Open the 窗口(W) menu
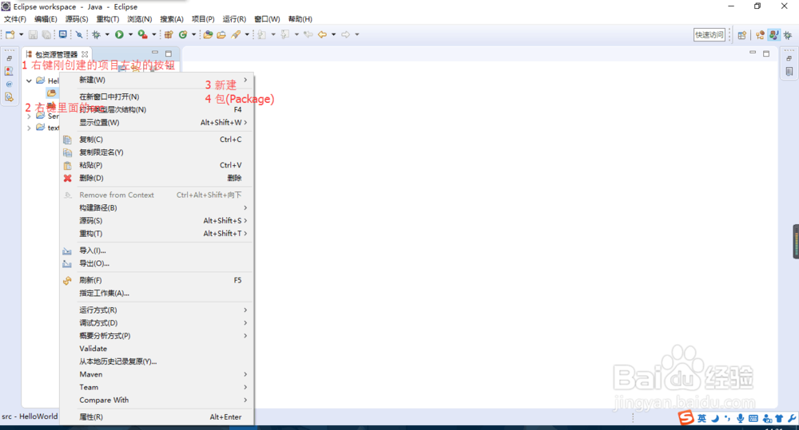Screen dimensions: 799x430 267,19
